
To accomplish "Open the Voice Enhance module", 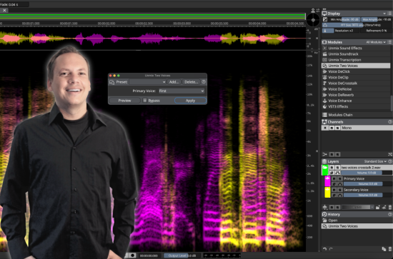I will pos(356,101).
